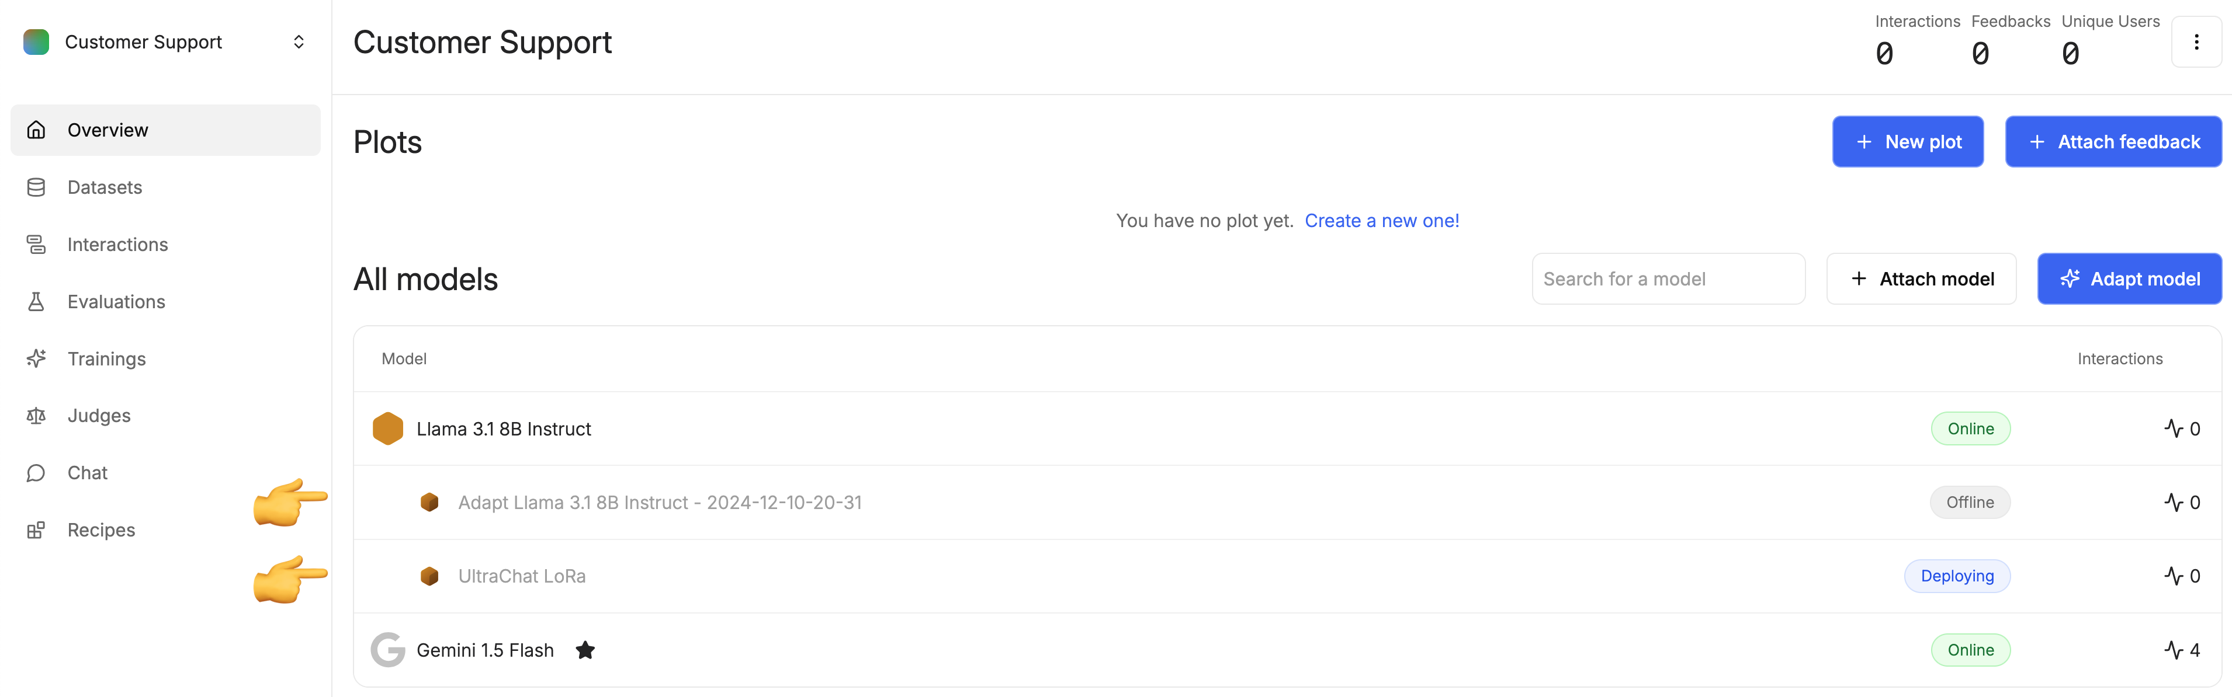Toggle star on Gemini 1.5 Flash
Screen dimensions: 2232x697
point(585,650)
